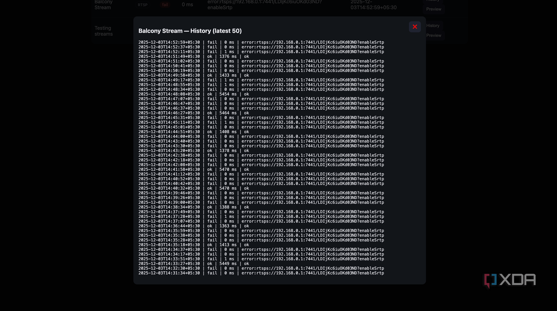This screenshot has height=311, width=557.
Task: Click the RTSP badge on Balcony Stream row
Action: [142, 5]
